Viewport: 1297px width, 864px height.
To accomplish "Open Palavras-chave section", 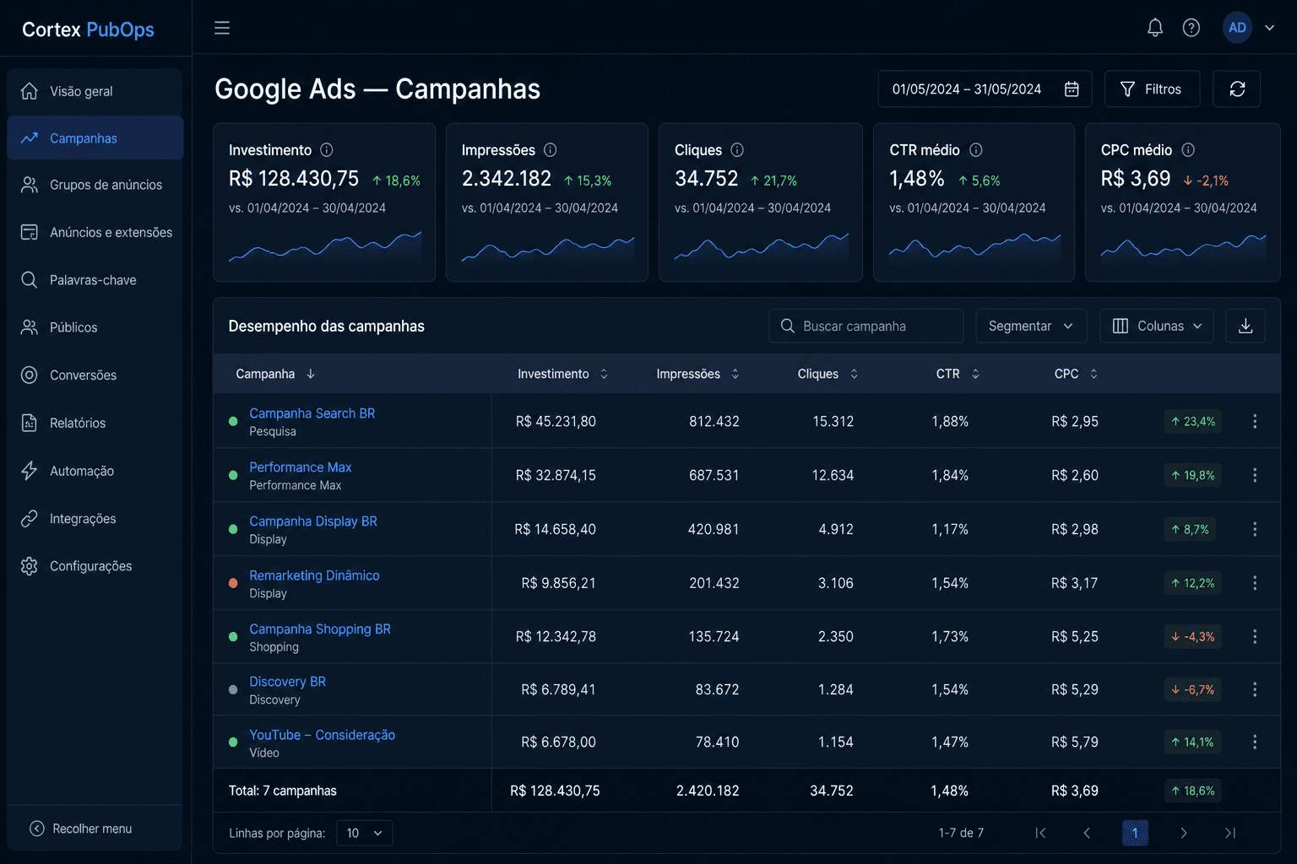I will click(95, 279).
